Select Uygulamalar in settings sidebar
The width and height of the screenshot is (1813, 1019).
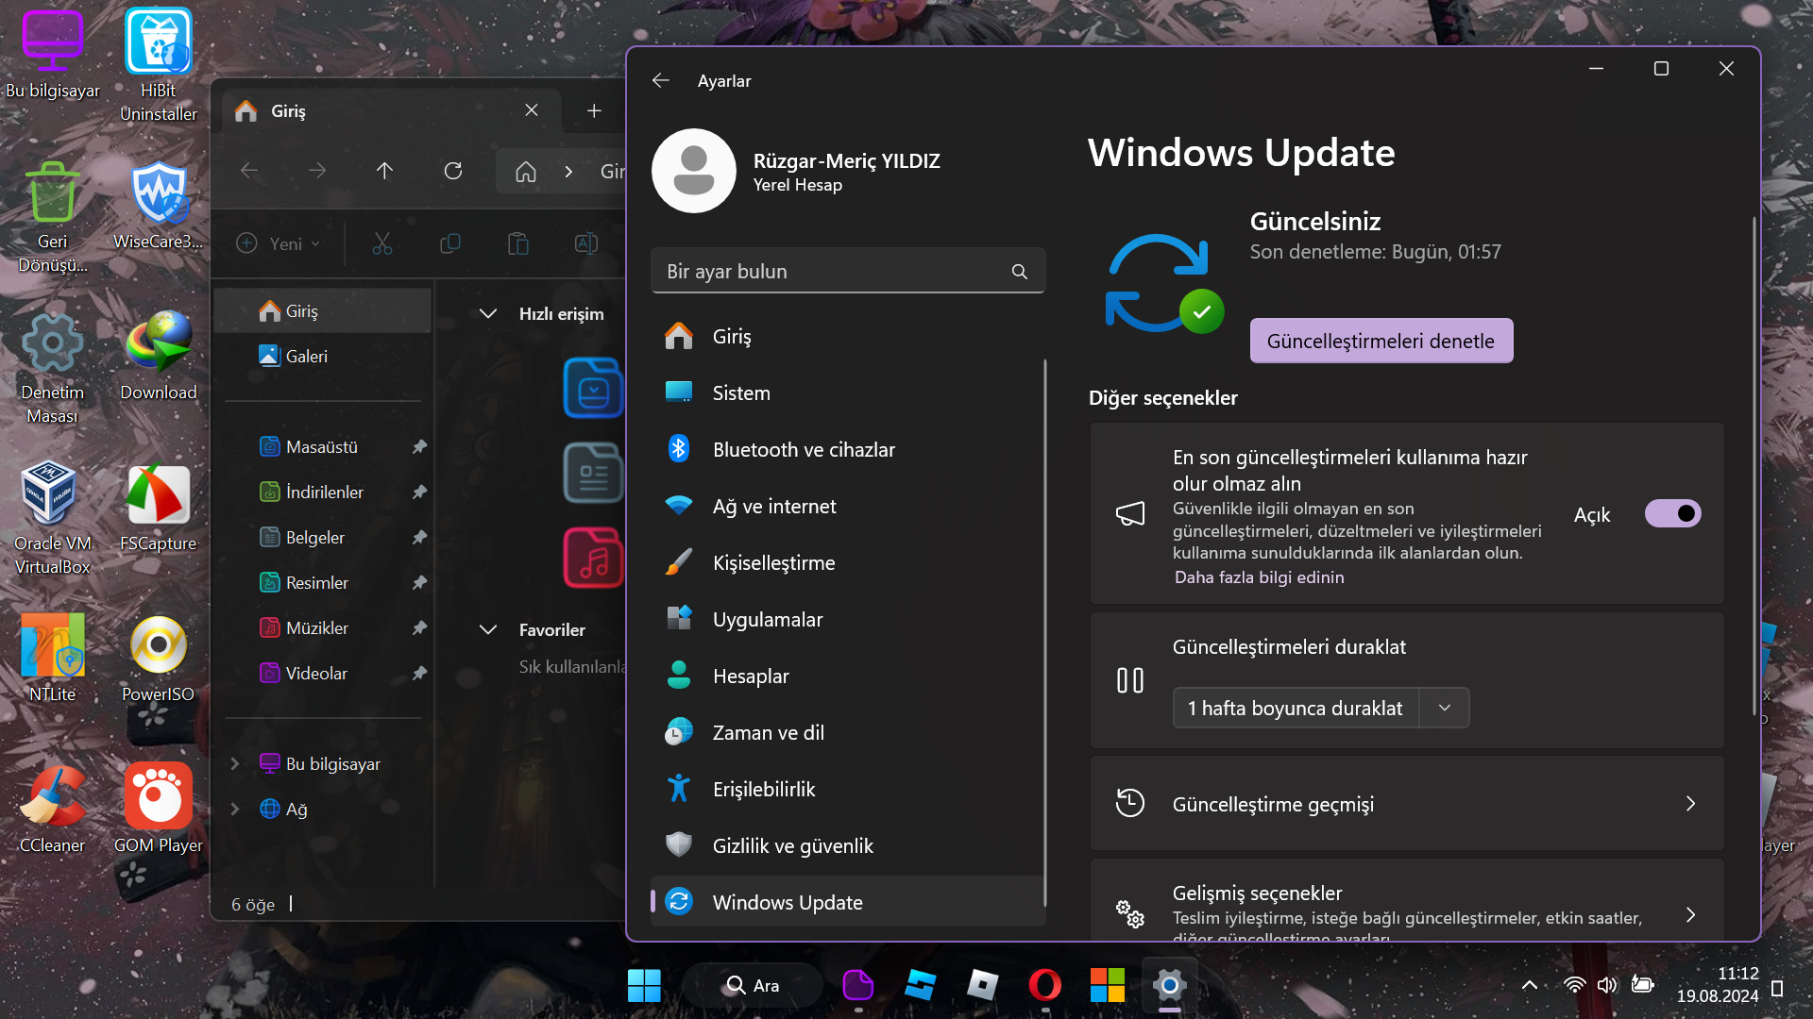[767, 619]
